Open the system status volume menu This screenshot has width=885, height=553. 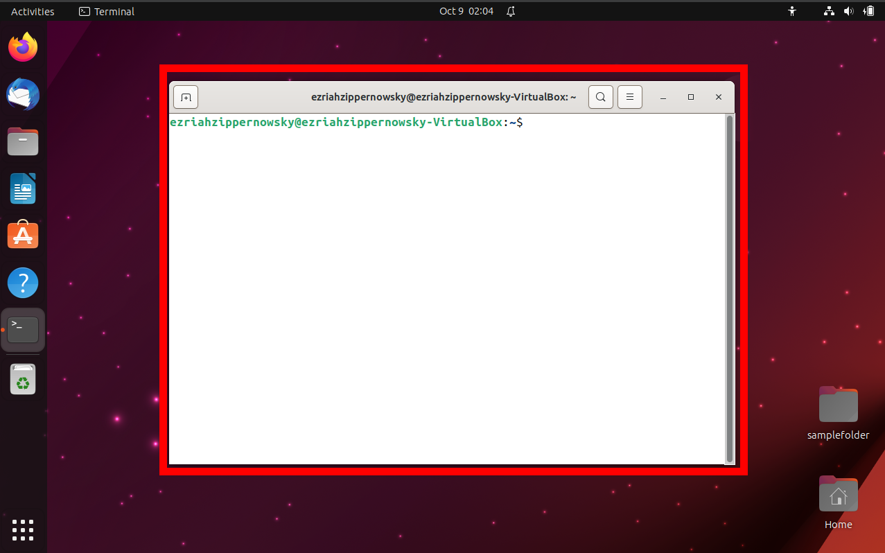pyautogui.click(x=848, y=11)
